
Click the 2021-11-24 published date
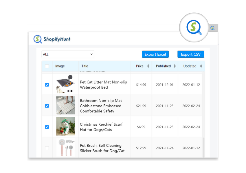click(165, 148)
